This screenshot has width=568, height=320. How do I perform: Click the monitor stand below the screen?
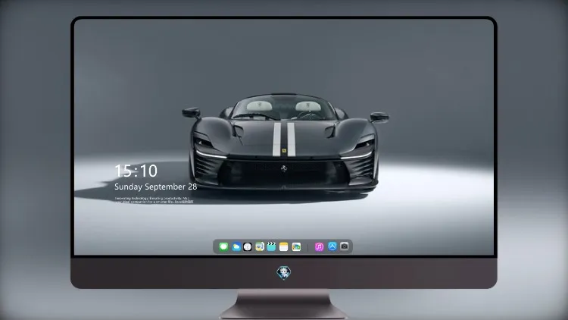[x=284, y=304]
